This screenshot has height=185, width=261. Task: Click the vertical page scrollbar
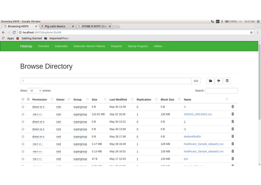point(259,81)
